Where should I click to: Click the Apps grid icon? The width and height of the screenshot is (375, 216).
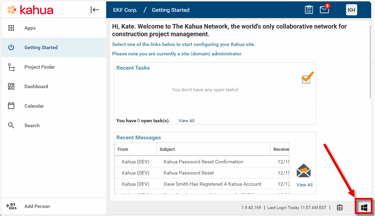(x=11, y=28)
